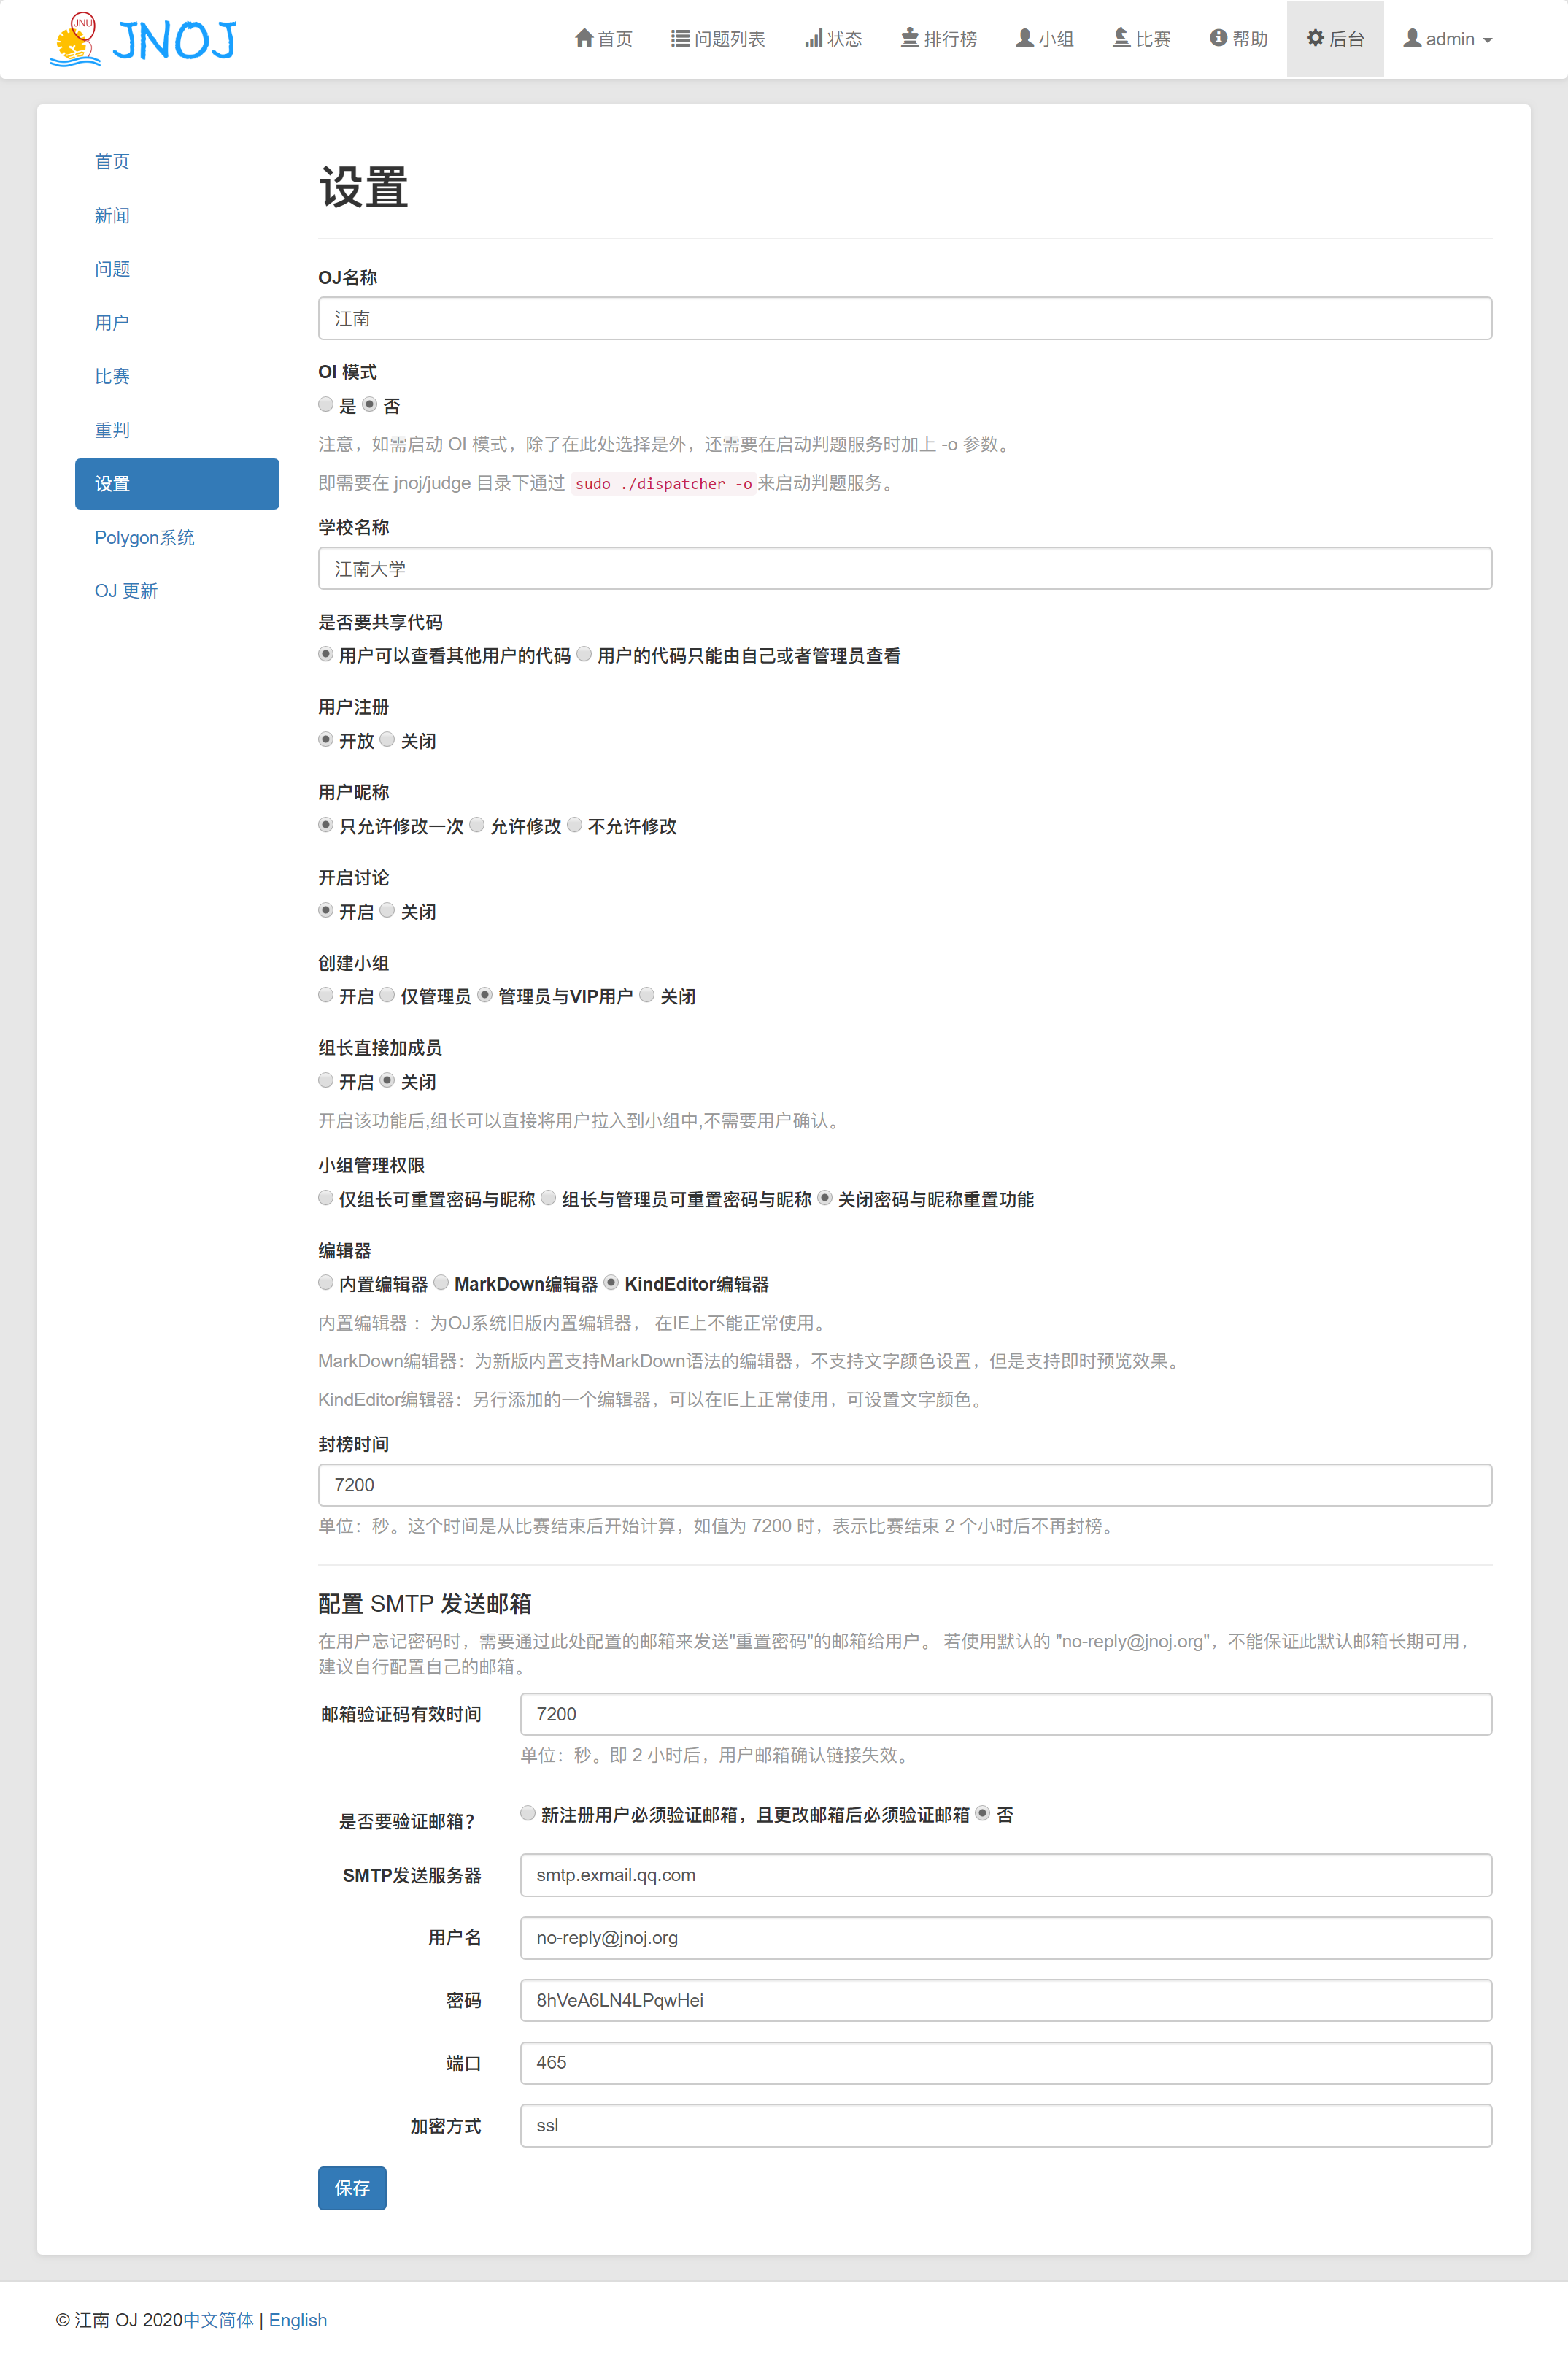
Task: Go to sidebar OJ 更新 link
Action: click(x=126, y=591)
